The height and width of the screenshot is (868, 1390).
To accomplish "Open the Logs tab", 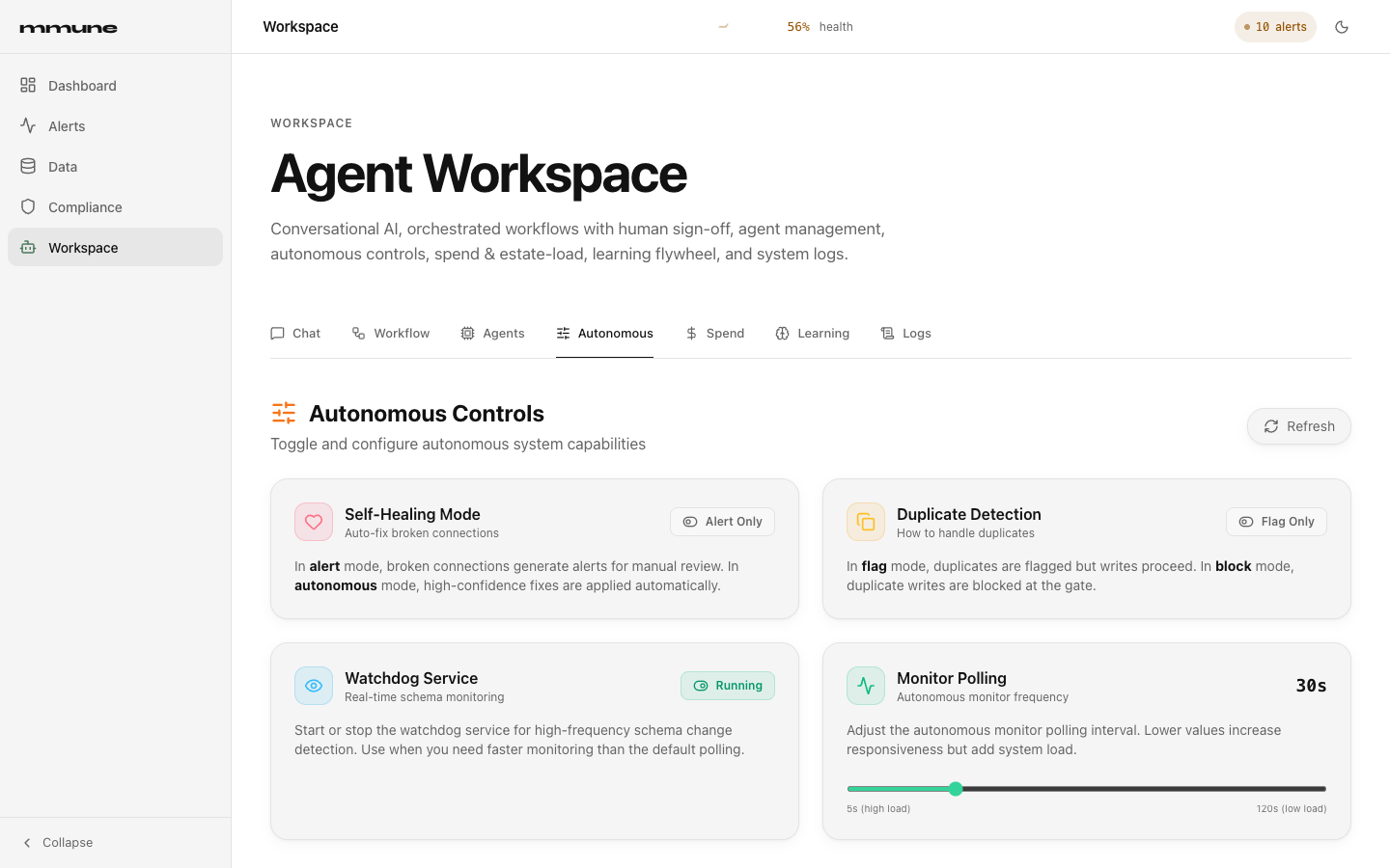I will 905,334.
